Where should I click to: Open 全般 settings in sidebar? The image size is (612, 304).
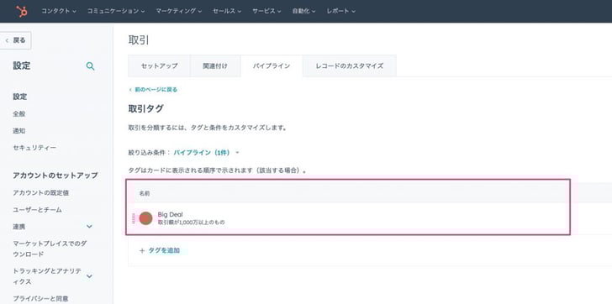click(19, 114)
